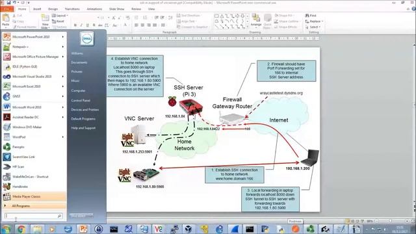Open the File tab
Screen dimensions: 416x234
[7, 9]
